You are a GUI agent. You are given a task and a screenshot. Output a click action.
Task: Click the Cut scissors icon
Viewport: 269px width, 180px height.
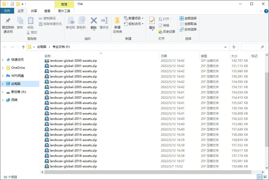[28, 32]
